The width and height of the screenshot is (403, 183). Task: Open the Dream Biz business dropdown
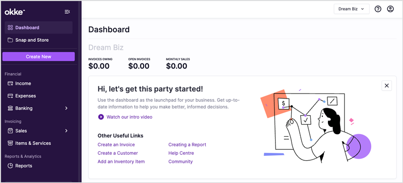[352, 9]
